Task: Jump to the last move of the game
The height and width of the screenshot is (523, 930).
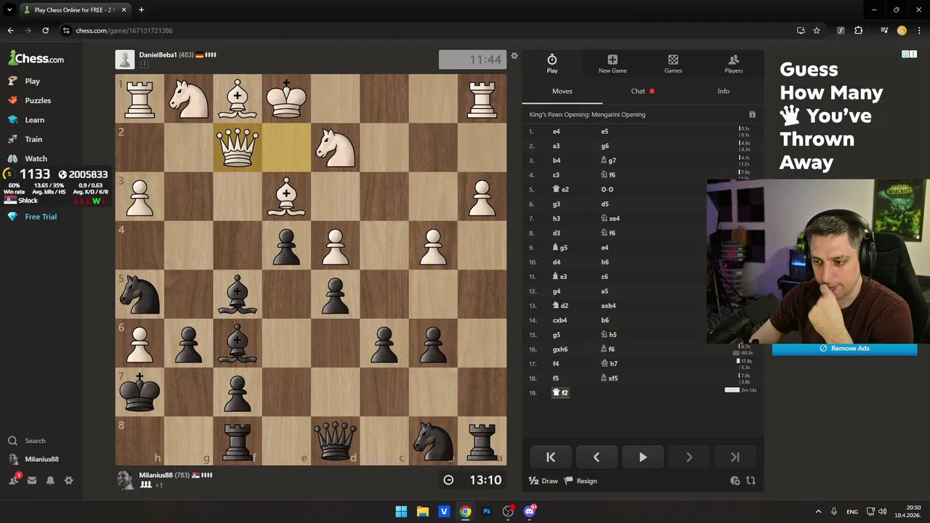Action: pyautogui.click(x=735, y=457)
